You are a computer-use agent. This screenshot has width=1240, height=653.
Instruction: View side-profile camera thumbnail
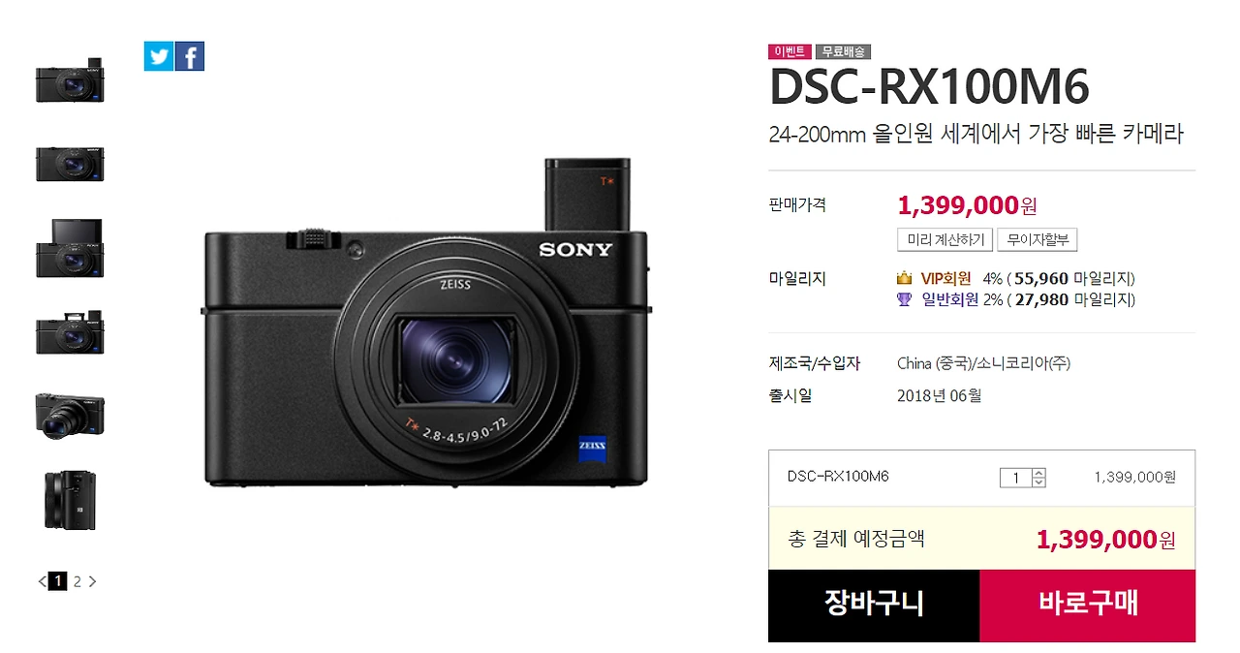(70, 500)
